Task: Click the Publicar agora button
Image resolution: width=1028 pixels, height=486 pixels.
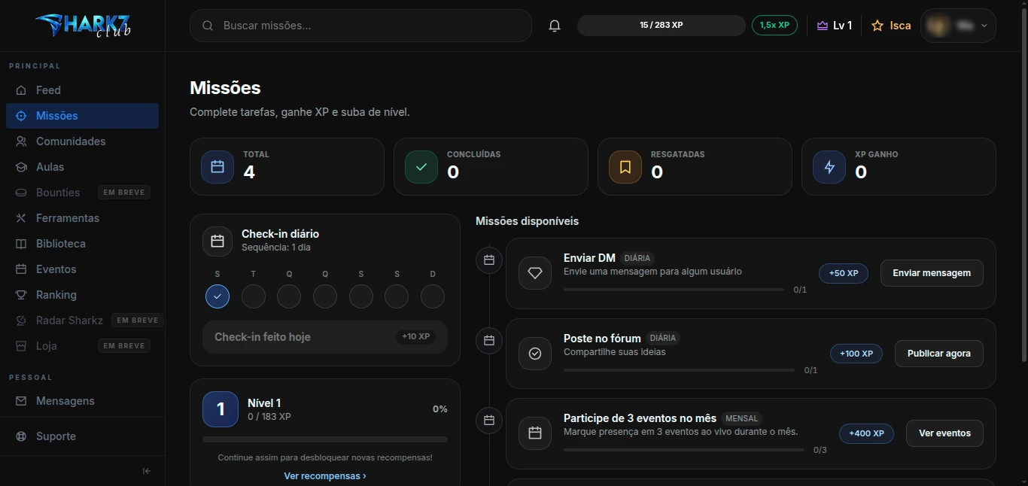Action: point(938,354)
